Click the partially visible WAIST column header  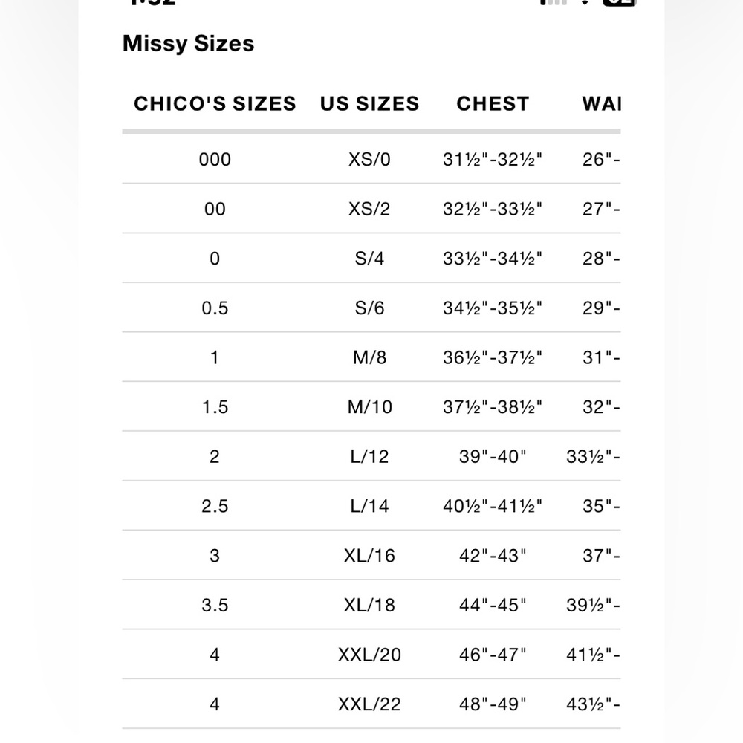click(x=601, y=104)
